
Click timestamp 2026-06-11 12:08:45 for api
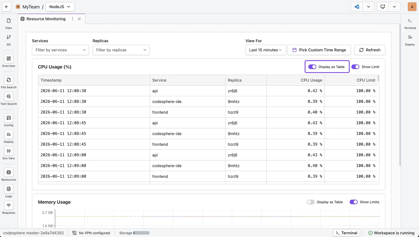pos(63,123)
